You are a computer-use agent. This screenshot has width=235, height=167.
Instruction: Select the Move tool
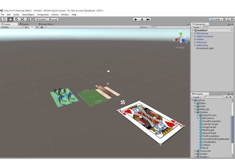click(10, 19)
